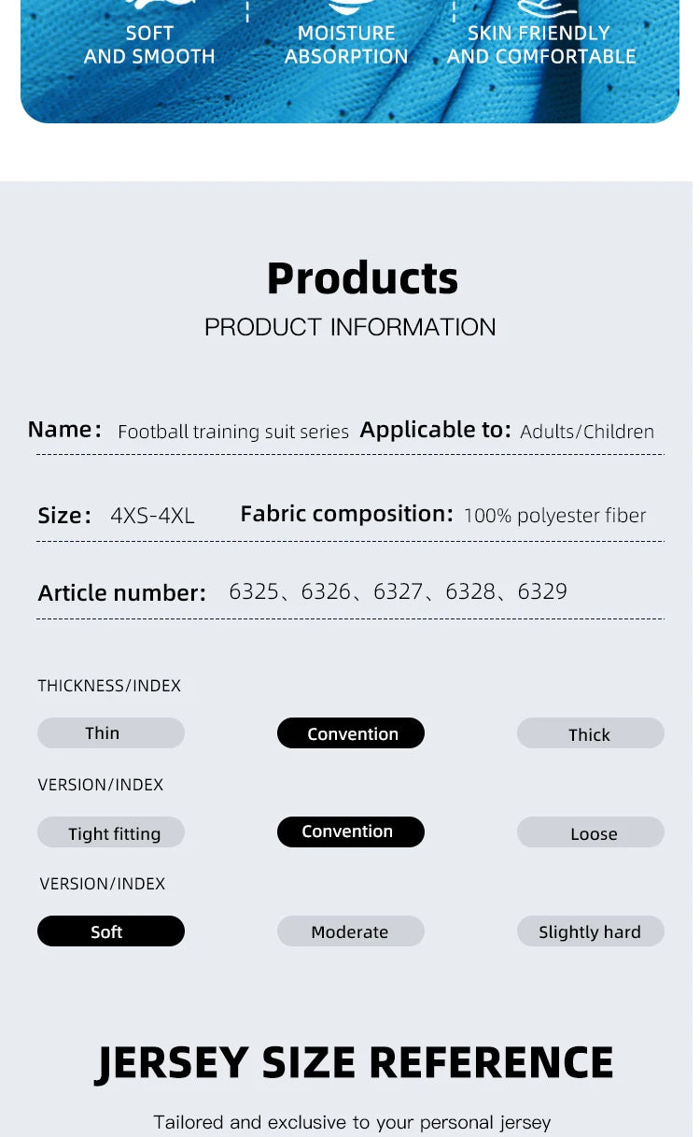This screenshot has height=1137, width=700.
Task: Select the Thick thickness pill
Action: 590,734
